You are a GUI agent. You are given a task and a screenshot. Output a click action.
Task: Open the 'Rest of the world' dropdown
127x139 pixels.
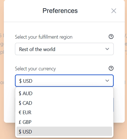64,49
